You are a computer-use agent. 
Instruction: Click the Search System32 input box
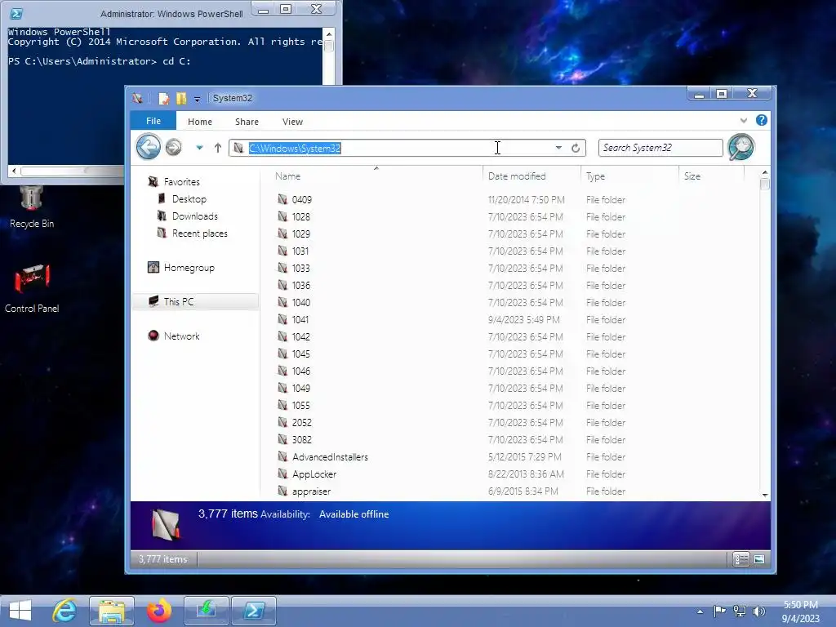click(x=660, y=148)
